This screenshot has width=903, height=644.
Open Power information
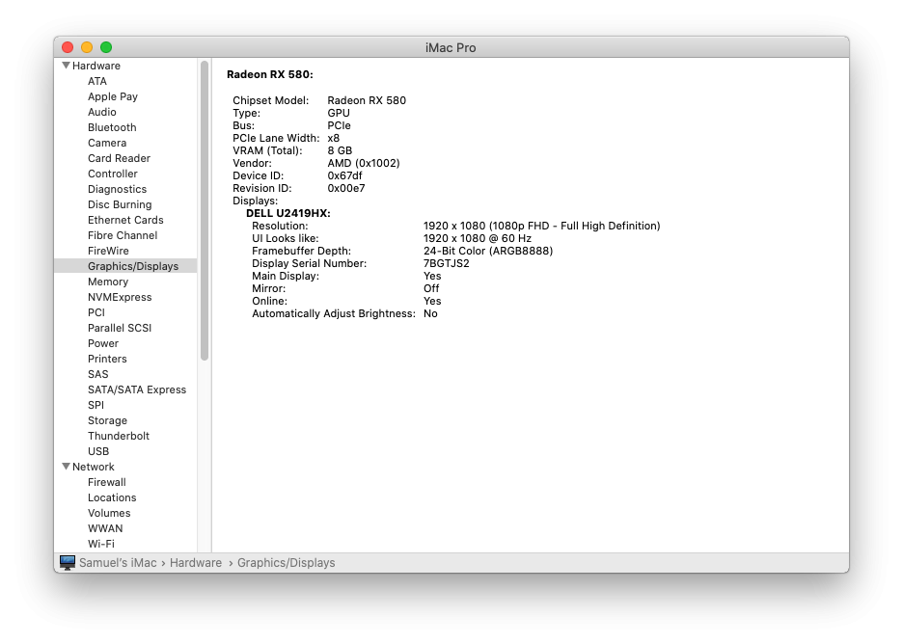coord(103,343)
